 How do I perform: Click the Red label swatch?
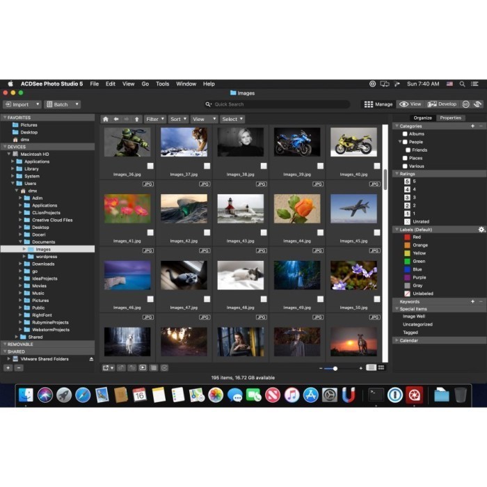click(x=407, y=237)
